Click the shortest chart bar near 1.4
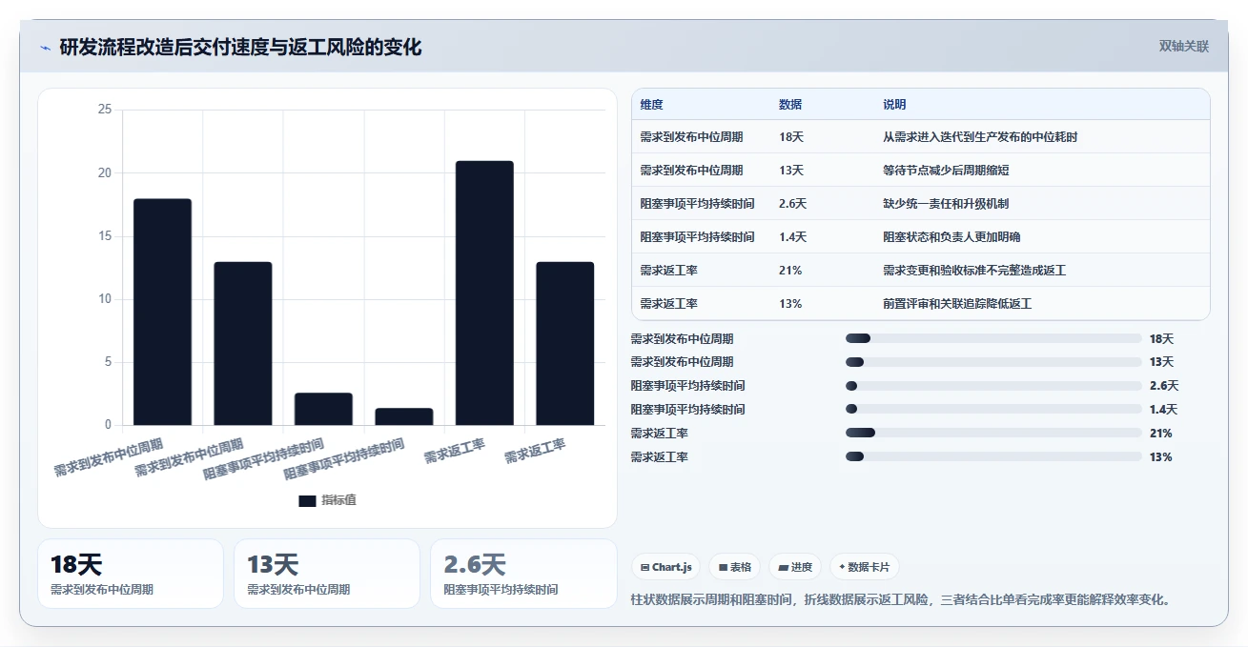 (x=404, y=416)
